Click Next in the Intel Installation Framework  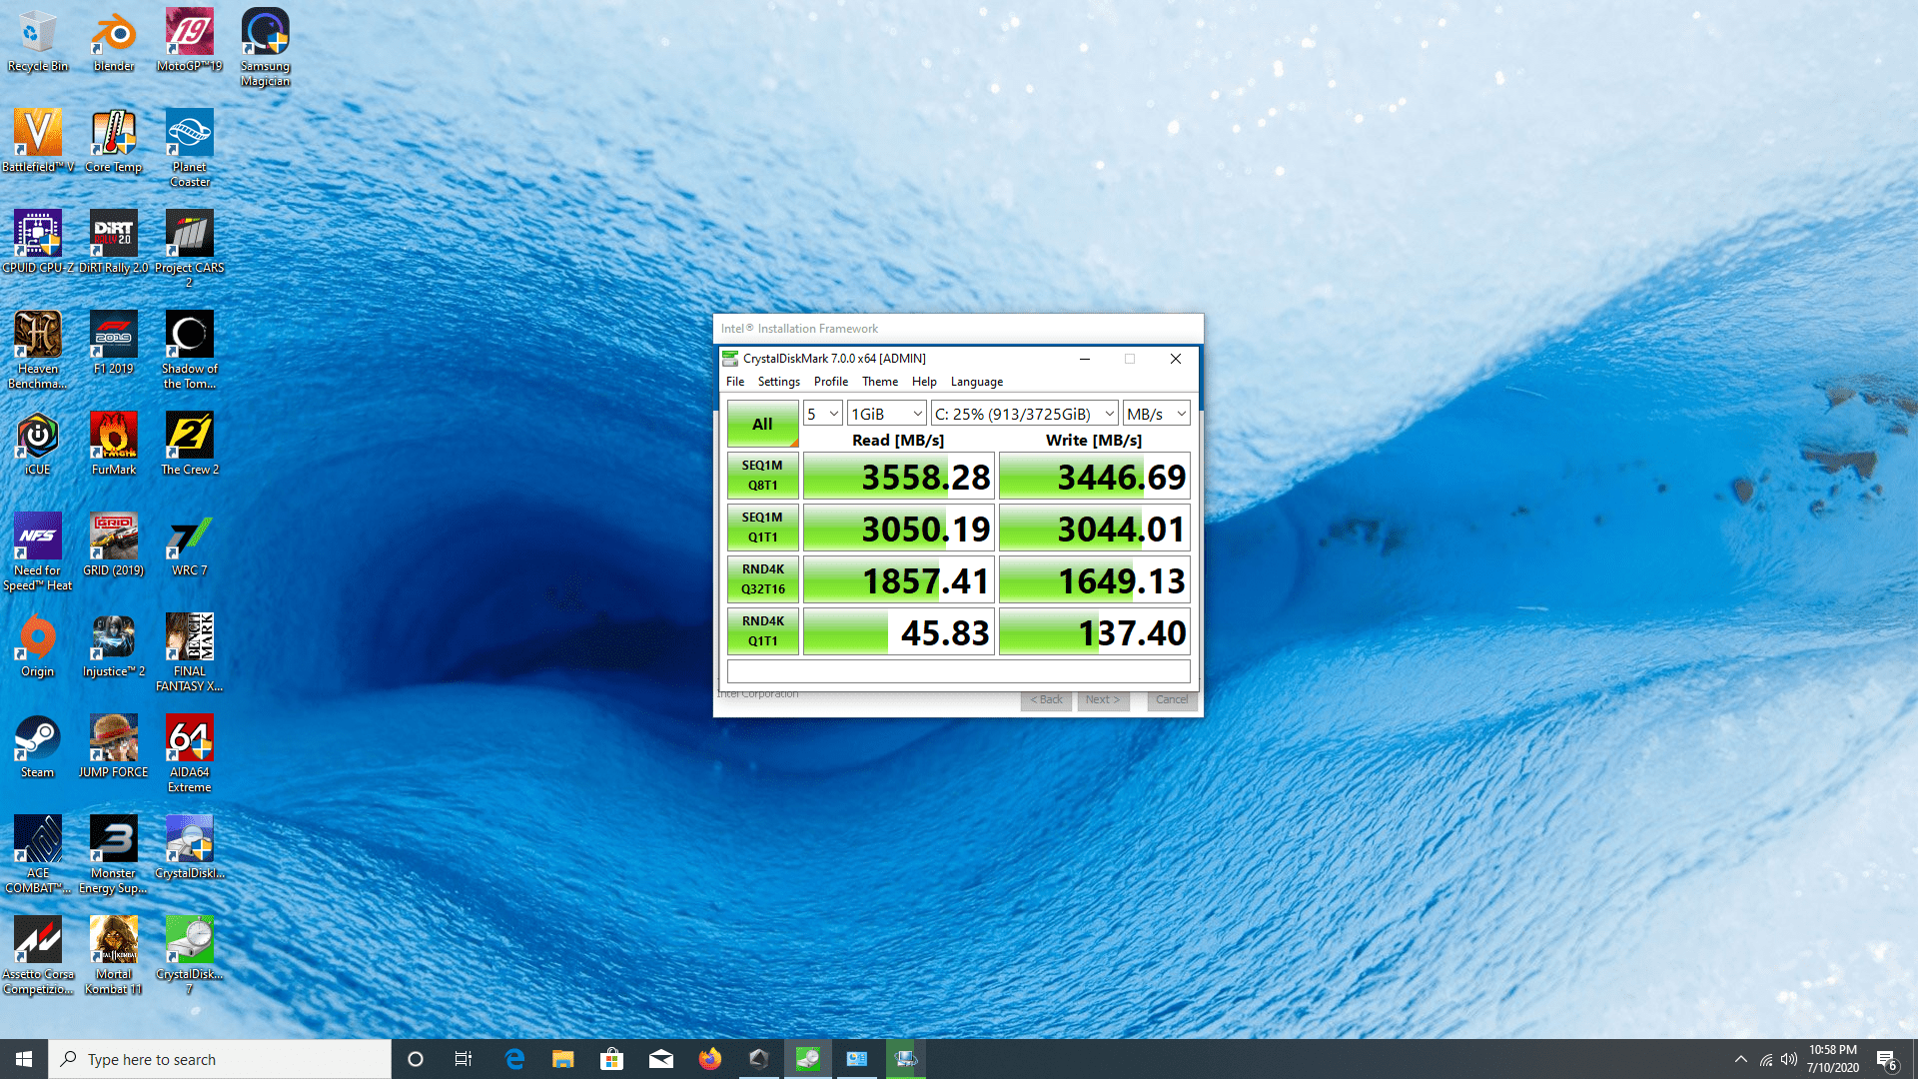[1102, 699]
